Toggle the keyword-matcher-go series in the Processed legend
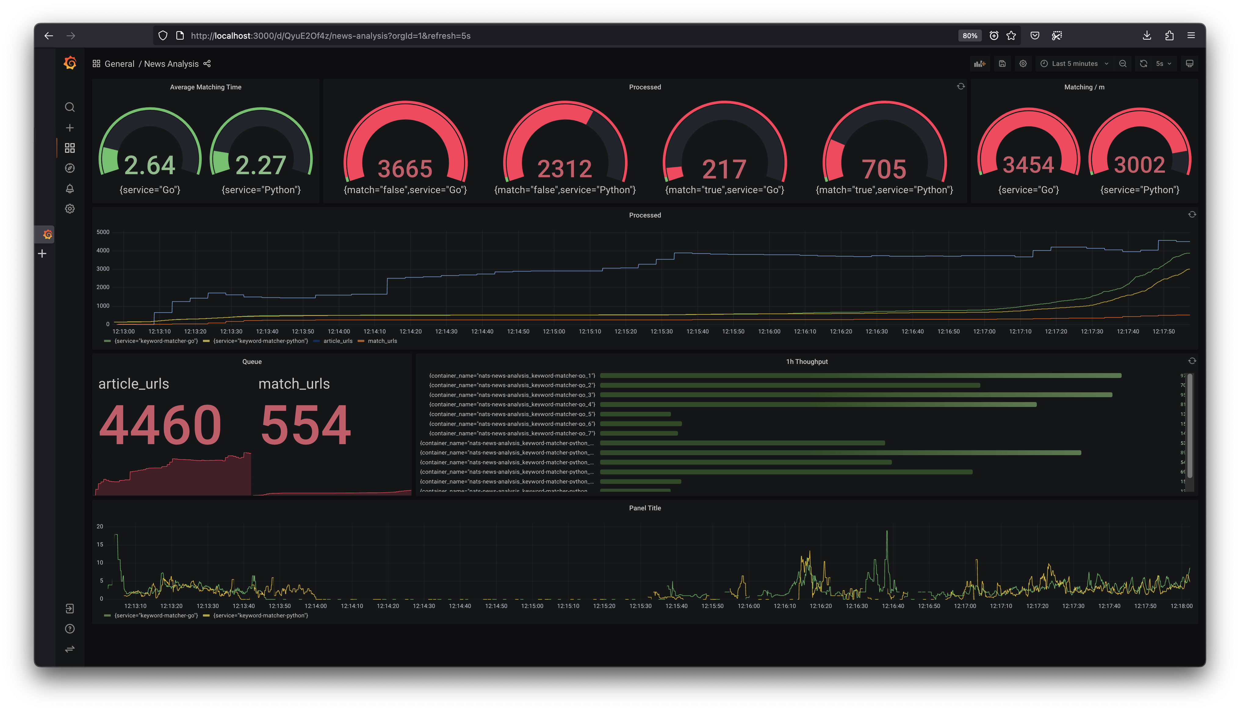 click(156, 341)
